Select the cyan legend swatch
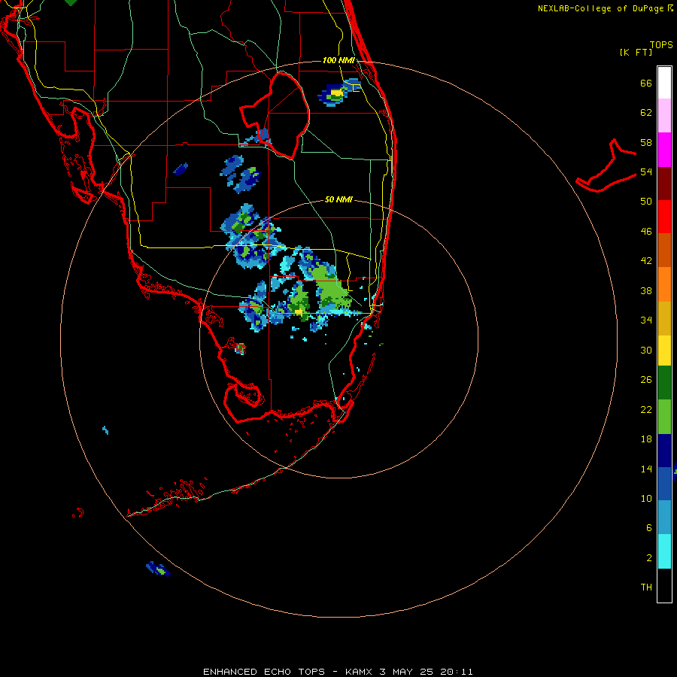Image resolution: width=677 pixels, height=677 pixels. coord(664,551)
